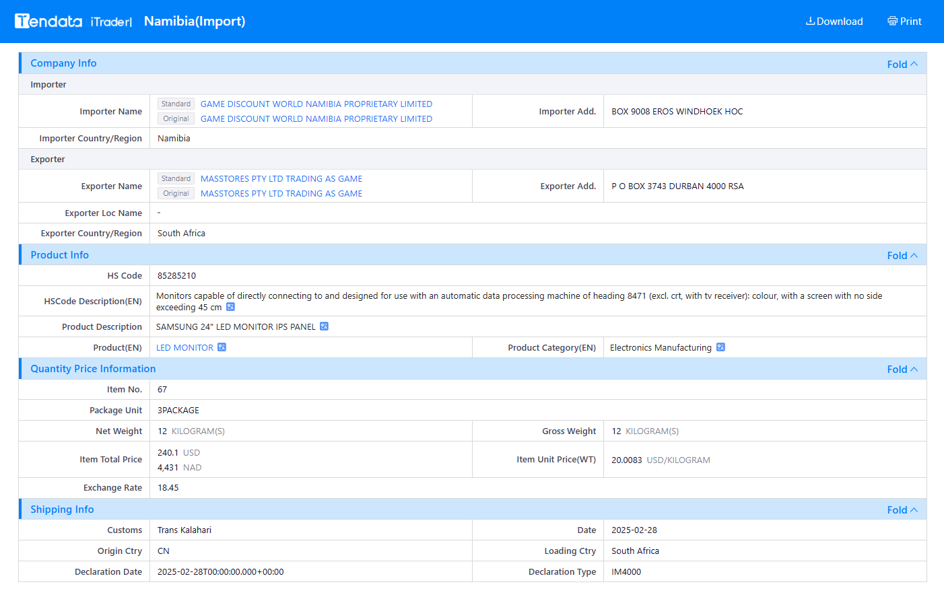Click the Download icon in header
This screenshot has height=597, width=944.
810,21
